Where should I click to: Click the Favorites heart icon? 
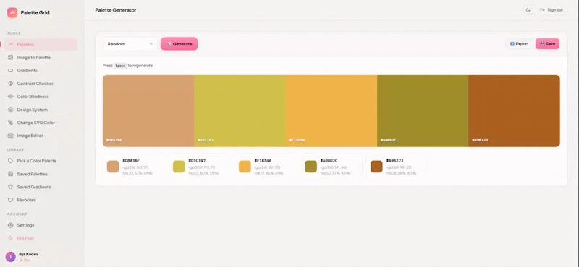pos(10,200)
